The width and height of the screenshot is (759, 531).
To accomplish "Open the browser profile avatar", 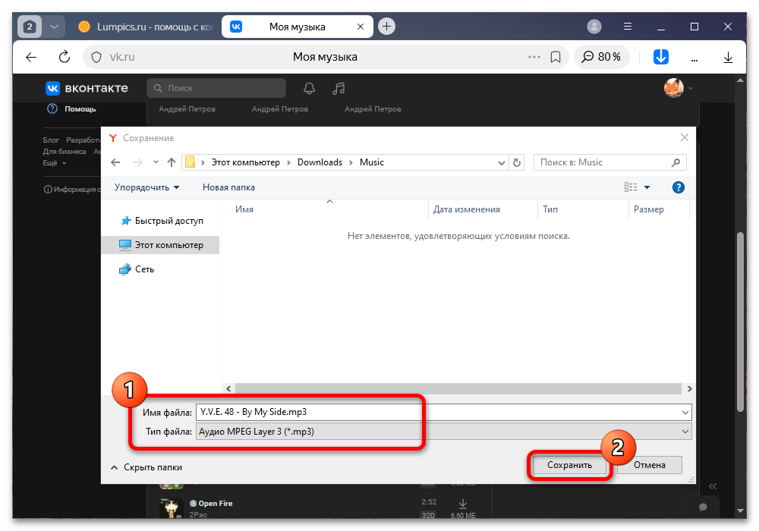I will pos(594,27).
